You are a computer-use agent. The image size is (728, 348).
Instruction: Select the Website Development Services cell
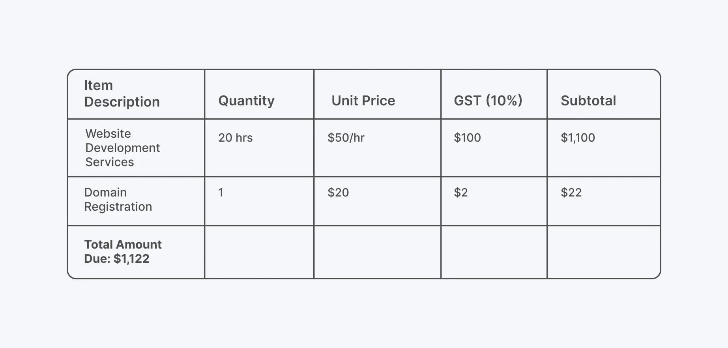pyautogui.click(x=122, y=148)
